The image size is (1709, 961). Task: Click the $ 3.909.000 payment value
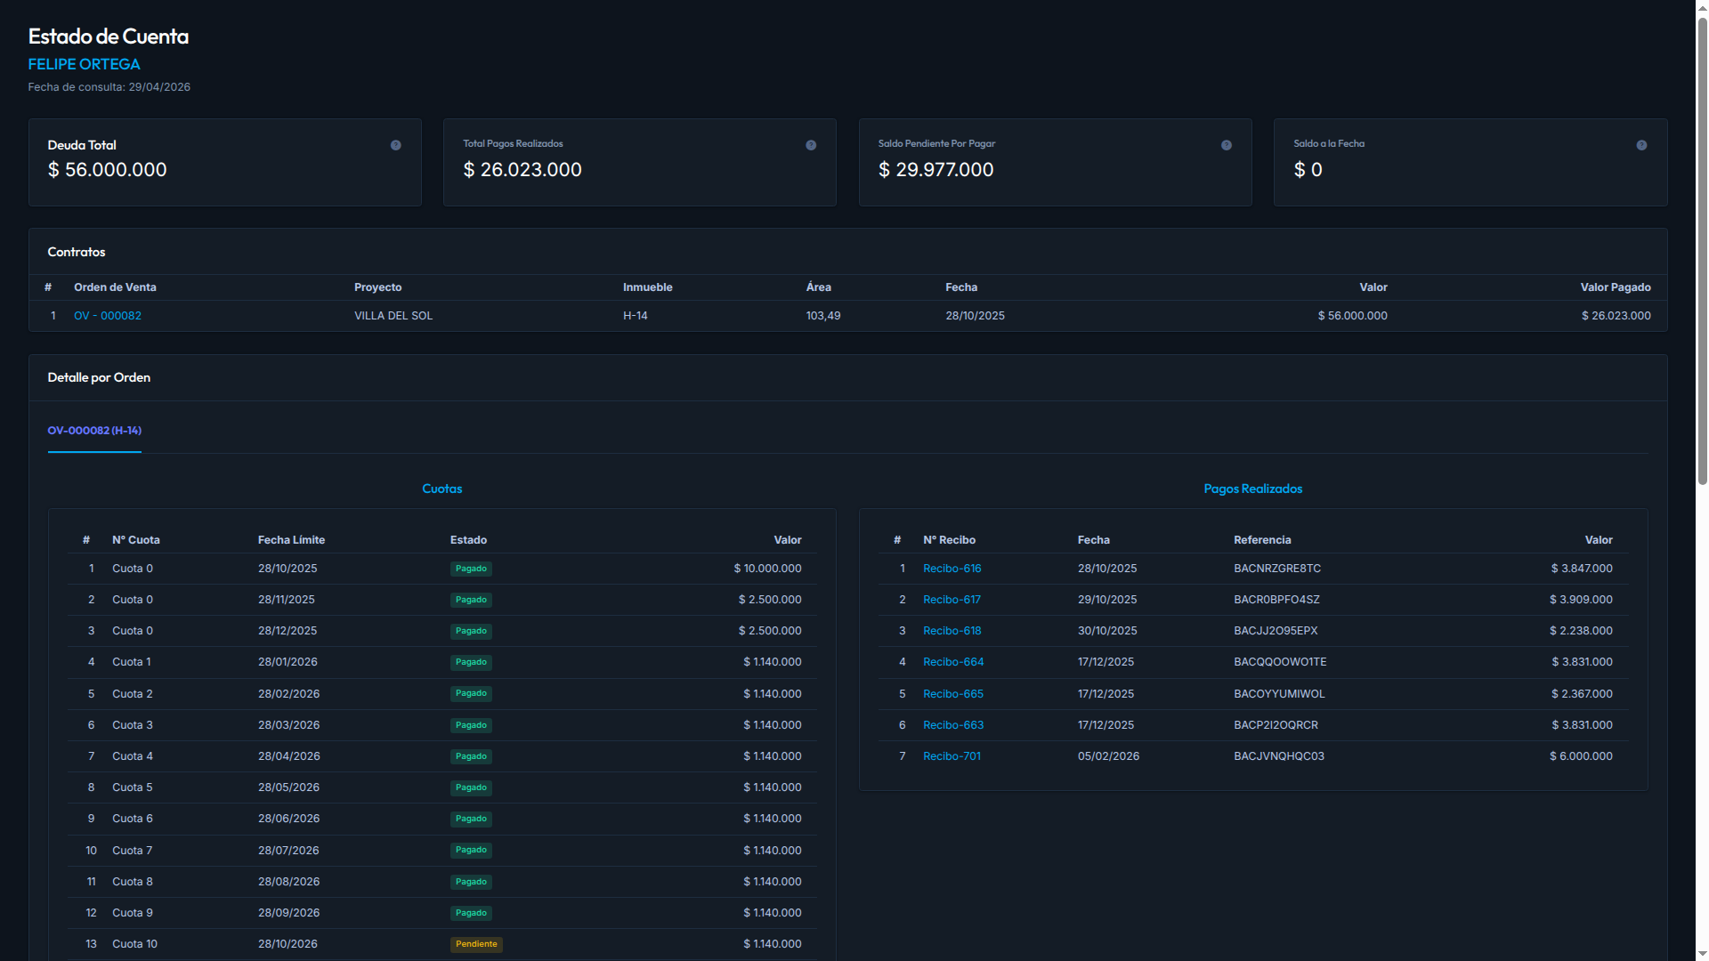tap(1581, 600)
